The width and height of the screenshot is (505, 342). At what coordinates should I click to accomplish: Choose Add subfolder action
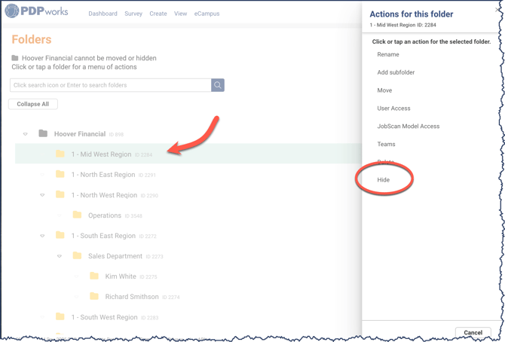pyautogui.click(x=396, y=72)
